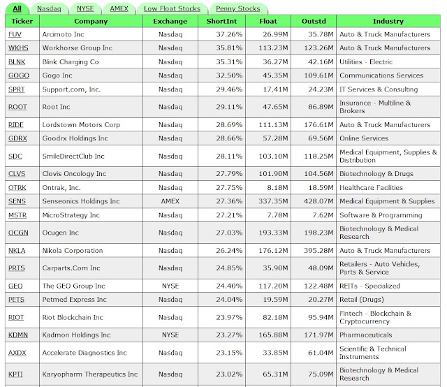Screen dimensions: 447x387
Task: Select the Workhorse Group Inc company cell
Action: (x=91, y=48)
